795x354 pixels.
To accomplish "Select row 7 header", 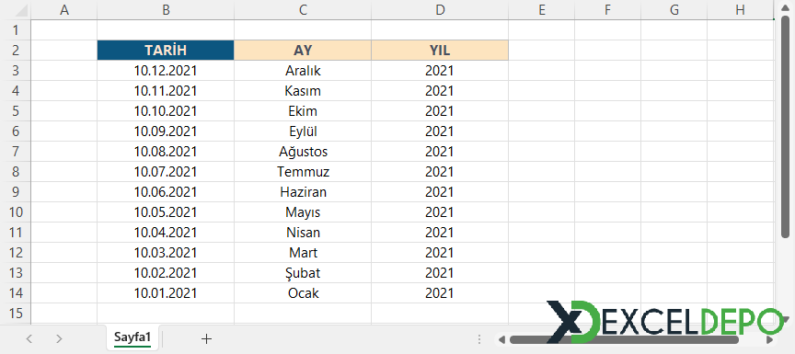I will [x=16, y=152].
